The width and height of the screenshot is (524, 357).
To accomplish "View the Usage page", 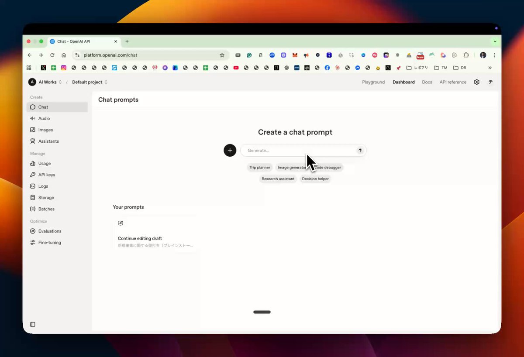I will point(57,163).
